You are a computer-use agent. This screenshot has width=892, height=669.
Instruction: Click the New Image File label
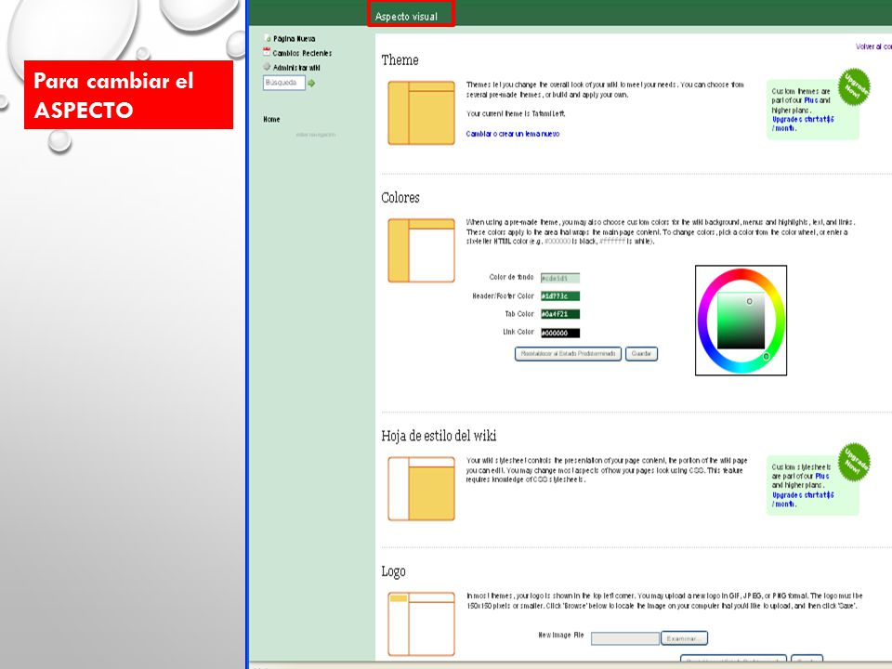point(561,635)
